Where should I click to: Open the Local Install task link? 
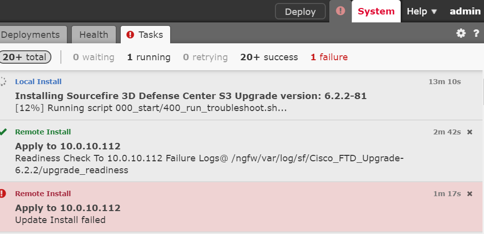tap(38, 82)
